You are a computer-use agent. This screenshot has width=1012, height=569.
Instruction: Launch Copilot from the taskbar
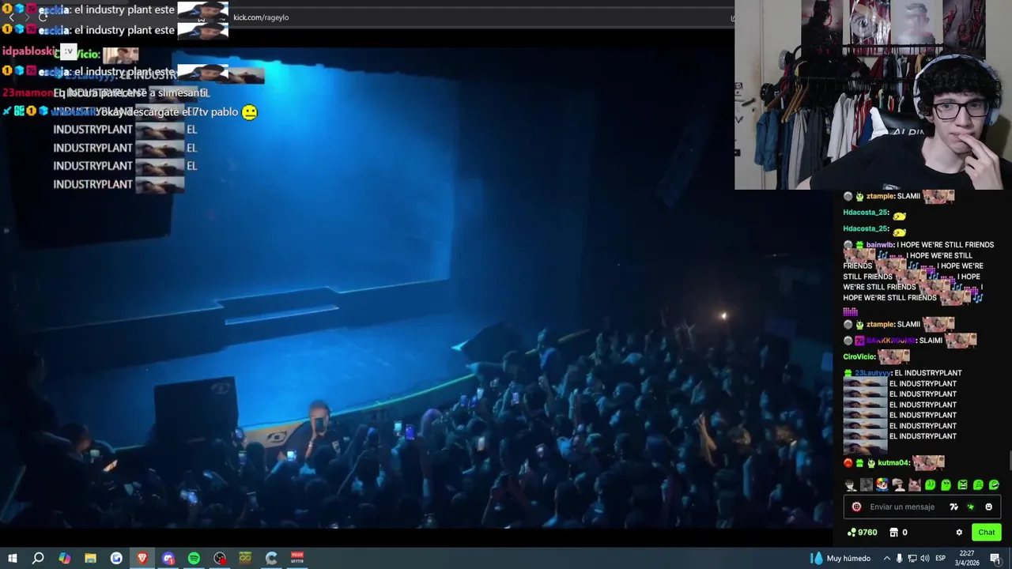pyautogui.click(x=65, y=558)
